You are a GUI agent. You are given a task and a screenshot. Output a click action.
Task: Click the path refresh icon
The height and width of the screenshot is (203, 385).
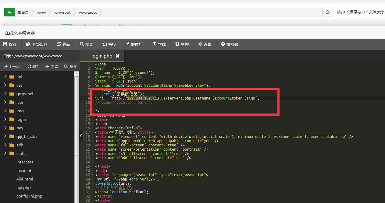click(x=327, y=12)
